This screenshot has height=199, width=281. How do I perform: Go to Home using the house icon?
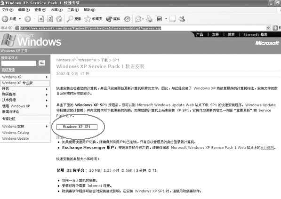[x=59, y=19]
